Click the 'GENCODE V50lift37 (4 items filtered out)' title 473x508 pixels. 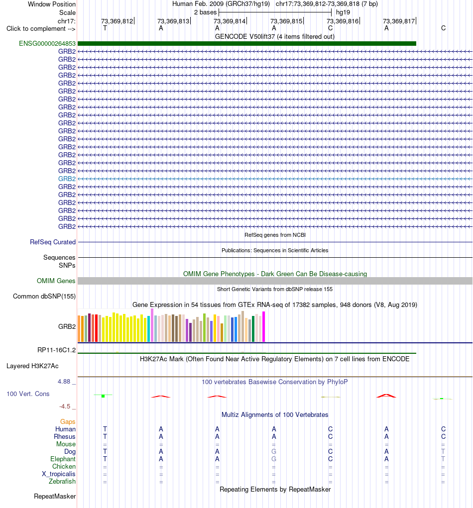[275, 37]
